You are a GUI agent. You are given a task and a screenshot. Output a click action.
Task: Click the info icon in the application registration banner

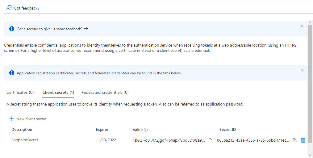[12, 73]
